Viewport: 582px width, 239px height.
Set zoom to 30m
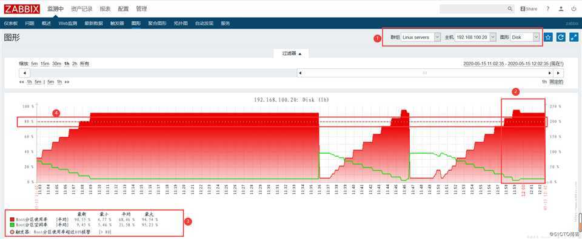(56, 64)
